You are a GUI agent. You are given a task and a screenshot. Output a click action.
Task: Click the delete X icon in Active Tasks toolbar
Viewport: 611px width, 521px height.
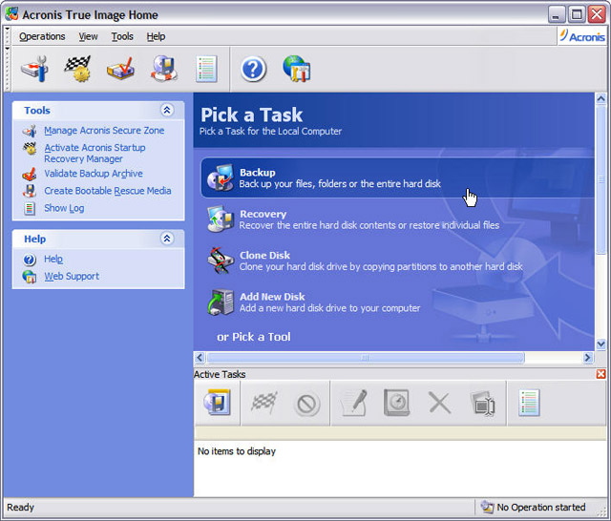[440, 403]
